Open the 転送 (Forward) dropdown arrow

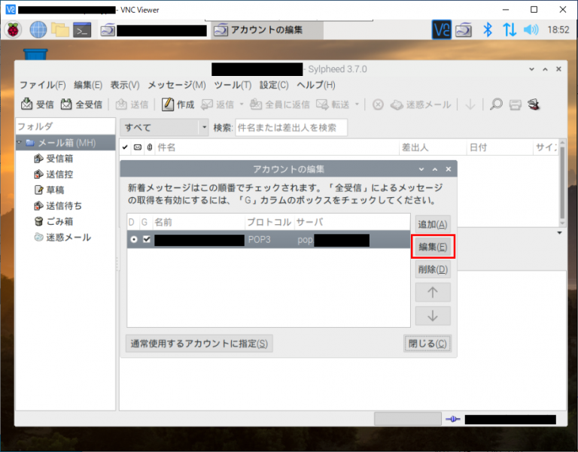(x=357, y=105)
